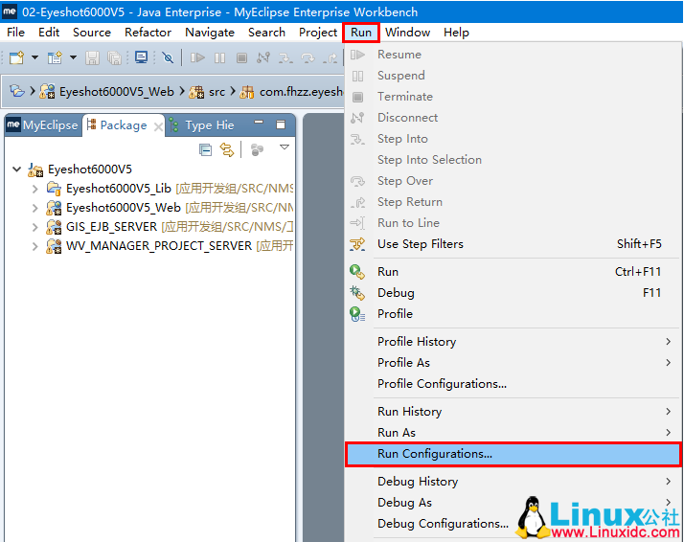Choose Run (Ctrl+F11) from Run menu
Screen dimensions: 684x542
513,272
